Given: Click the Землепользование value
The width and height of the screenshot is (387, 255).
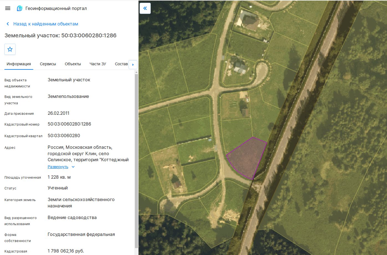Looking at the screenshot, I should pyautogui.click(x=68, y=96).
